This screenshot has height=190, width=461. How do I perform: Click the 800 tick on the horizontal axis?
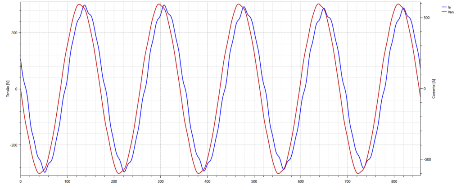pyautogui.click(x=394, y=181)
